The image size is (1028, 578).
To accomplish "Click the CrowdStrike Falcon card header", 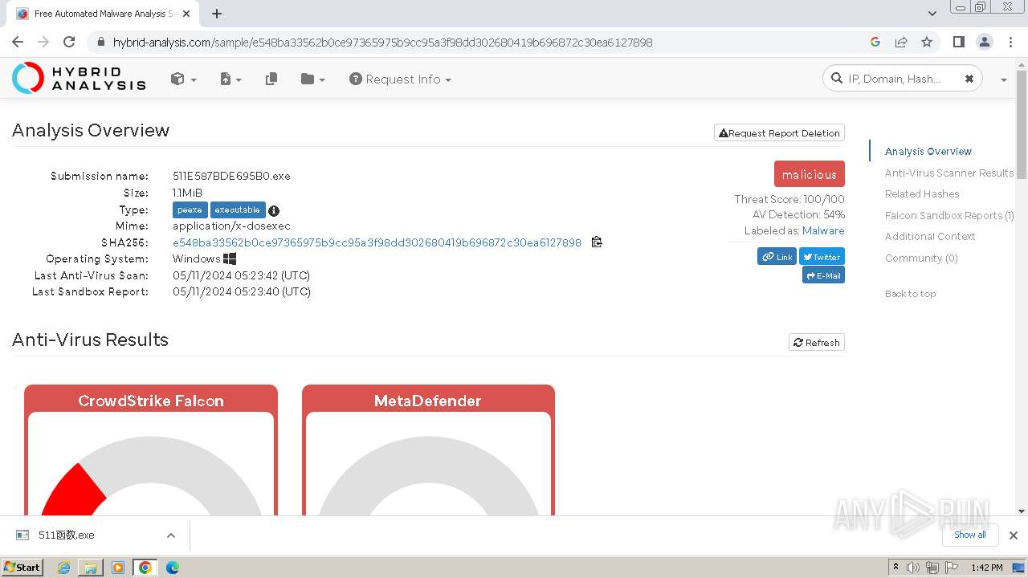I will tap(151, 401).
